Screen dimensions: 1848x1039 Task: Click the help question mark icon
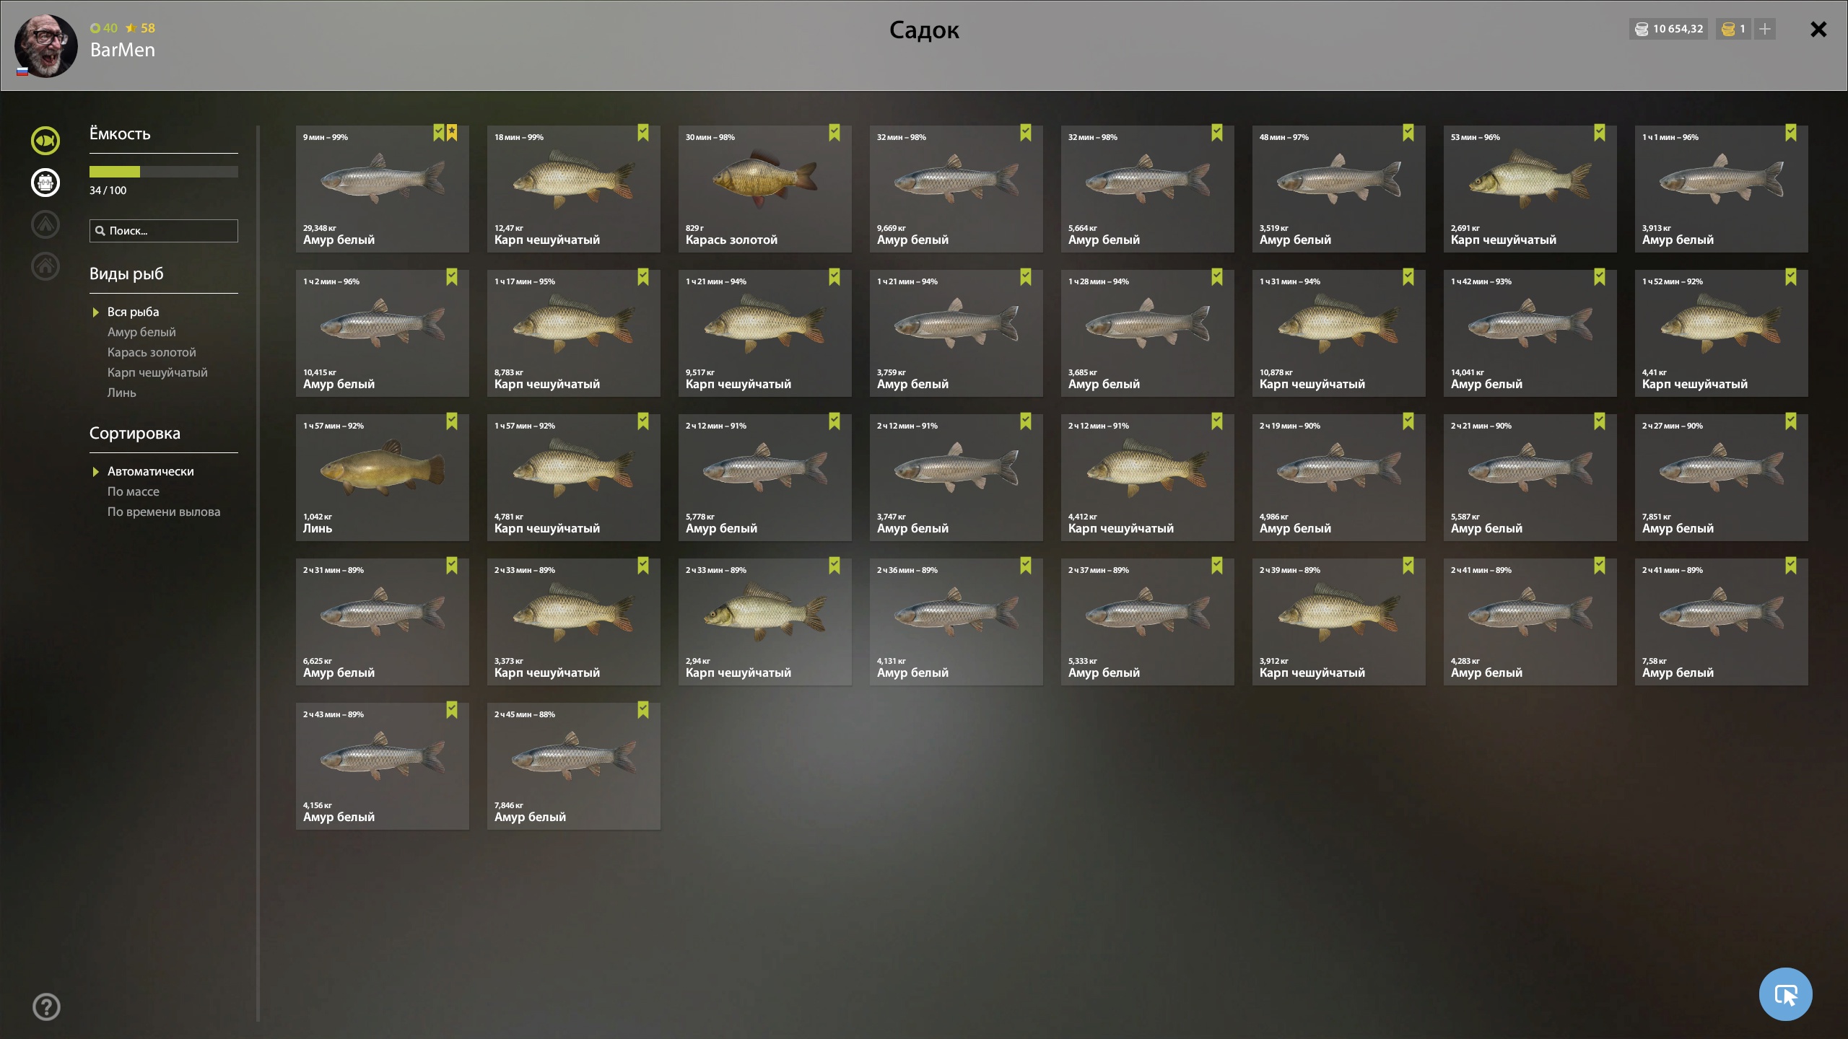[x=46, y=1007]
